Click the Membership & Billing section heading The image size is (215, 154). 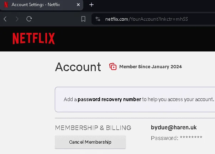pyautogui.click(x=93, y=128)
